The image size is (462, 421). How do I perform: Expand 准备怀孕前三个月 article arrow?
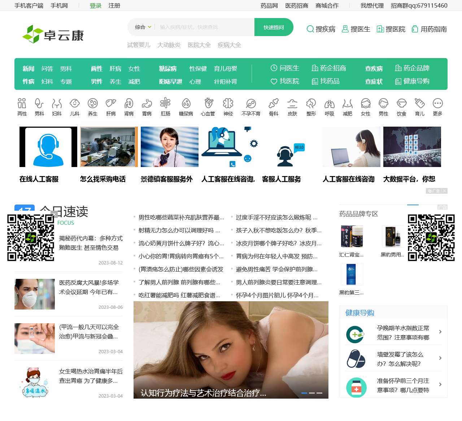pos(440,385)
